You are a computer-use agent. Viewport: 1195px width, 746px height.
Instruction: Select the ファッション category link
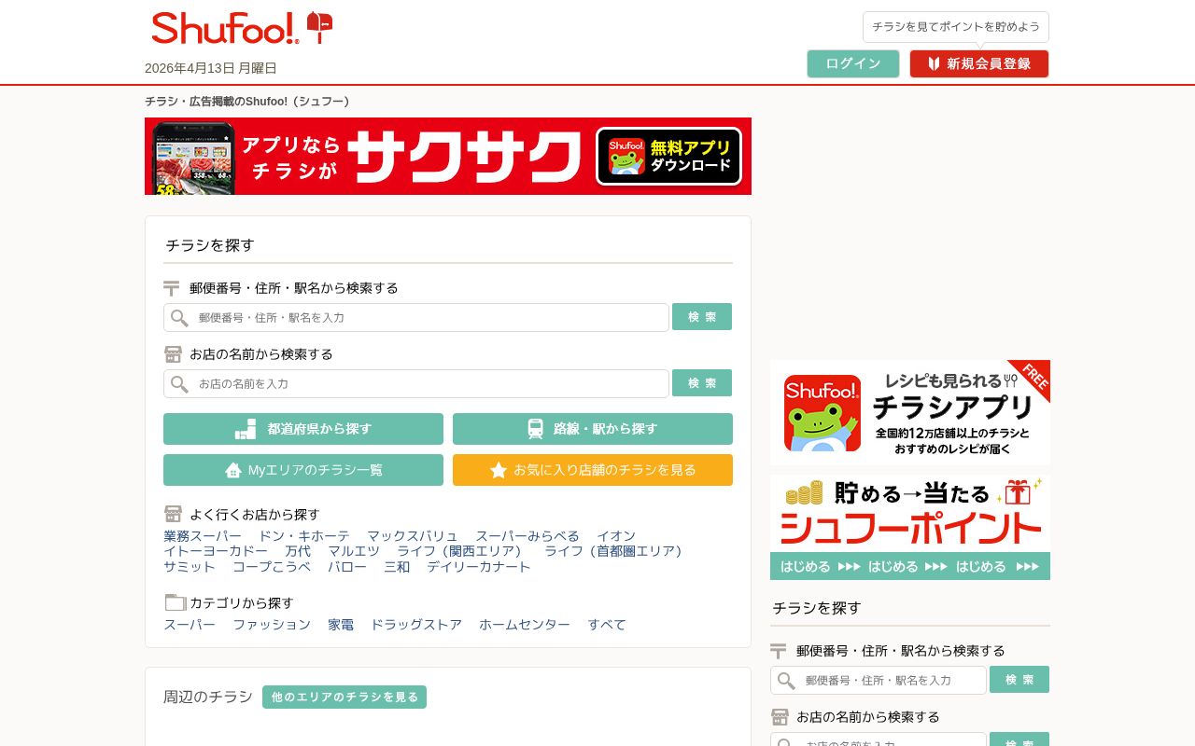point(272,625)
